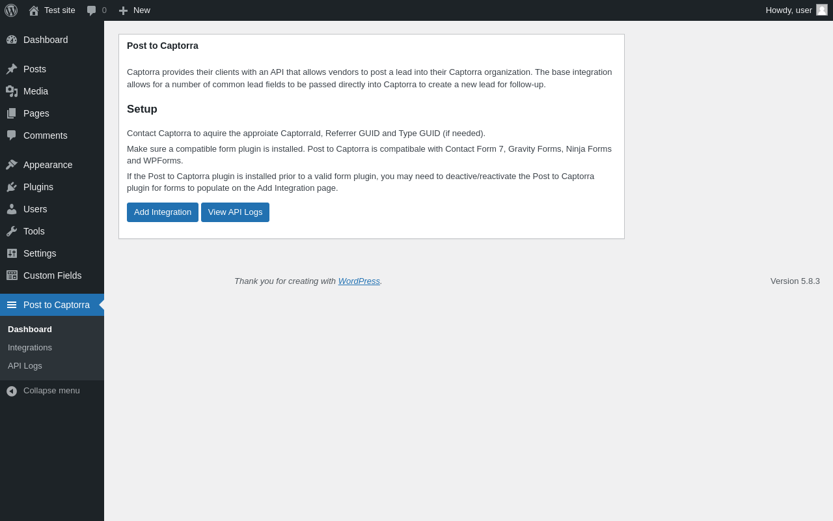Screen dimensions: 833x521
Task: Click the Users person icon
Action: tap(12, 209)
